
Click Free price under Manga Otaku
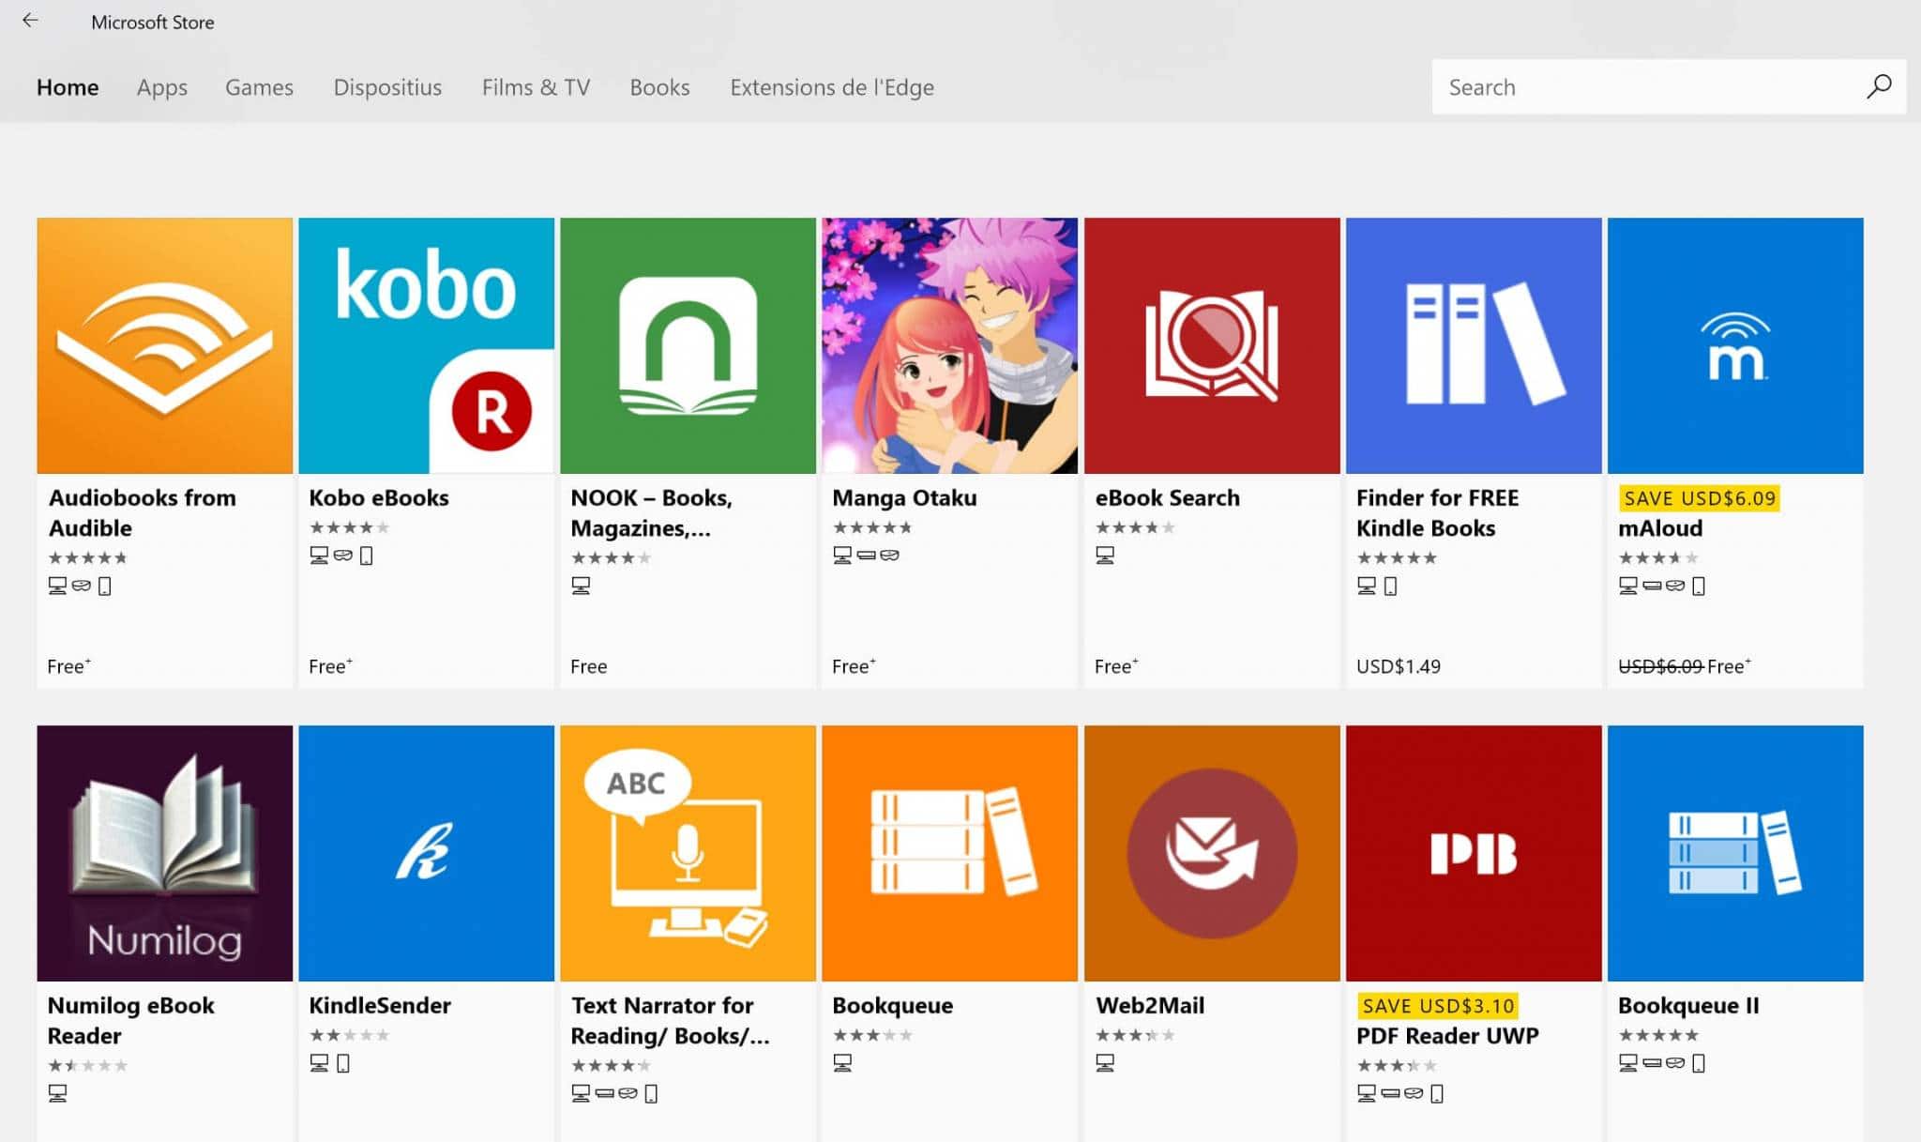pyautogui.click(x=854, y=666)
